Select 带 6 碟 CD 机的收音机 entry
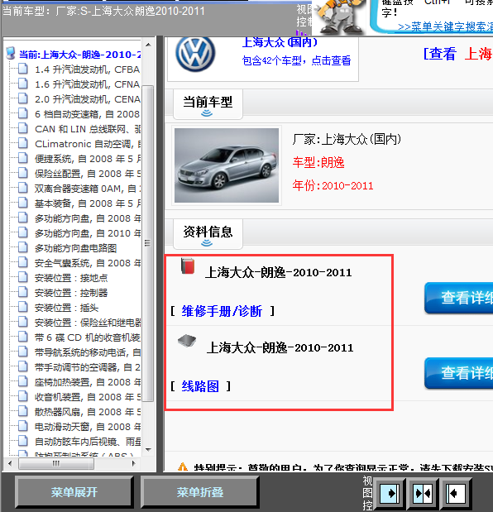Image resolution: width=493 pixels, height=512 pixels. pyautogui.click(x=87, y=337)
